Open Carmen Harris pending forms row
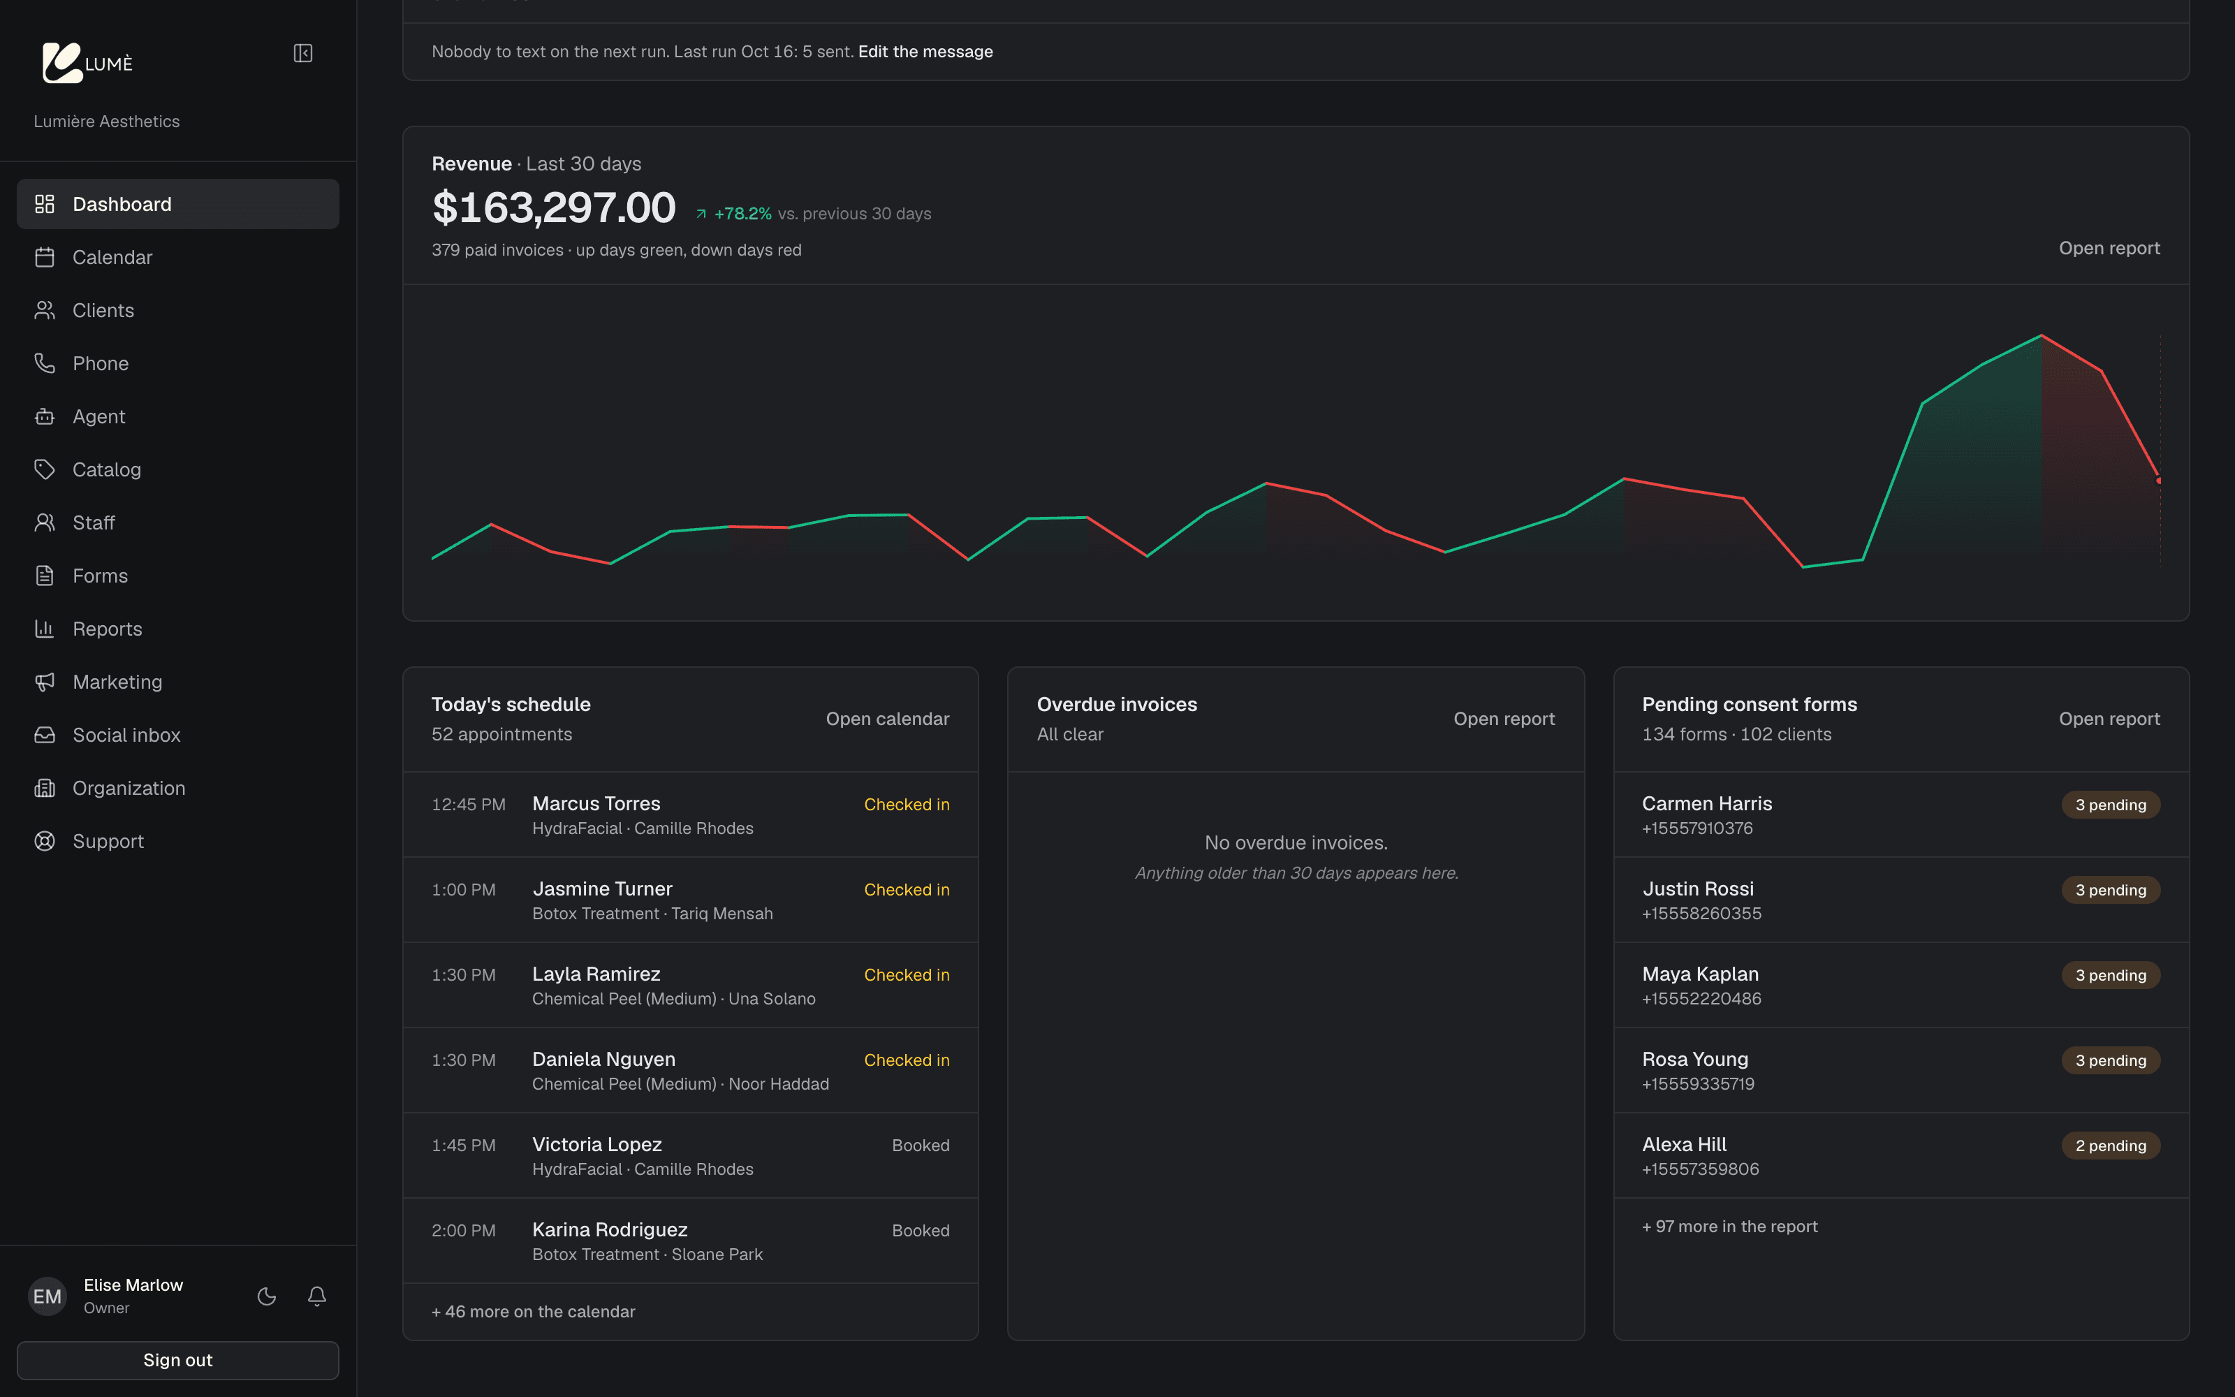The width and height of the screenshot is (2235, 1397). 1900,815
